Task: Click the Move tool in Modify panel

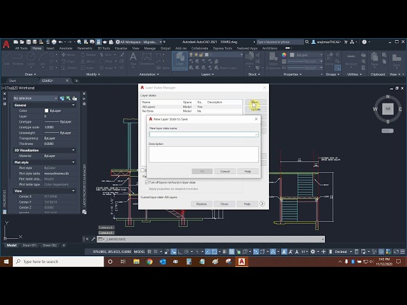Action: point(68,55)
